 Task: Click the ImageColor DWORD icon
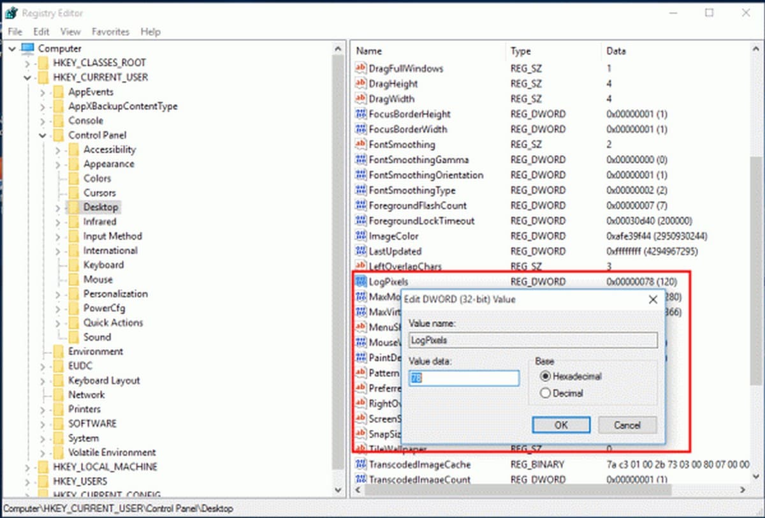[361, 236]
